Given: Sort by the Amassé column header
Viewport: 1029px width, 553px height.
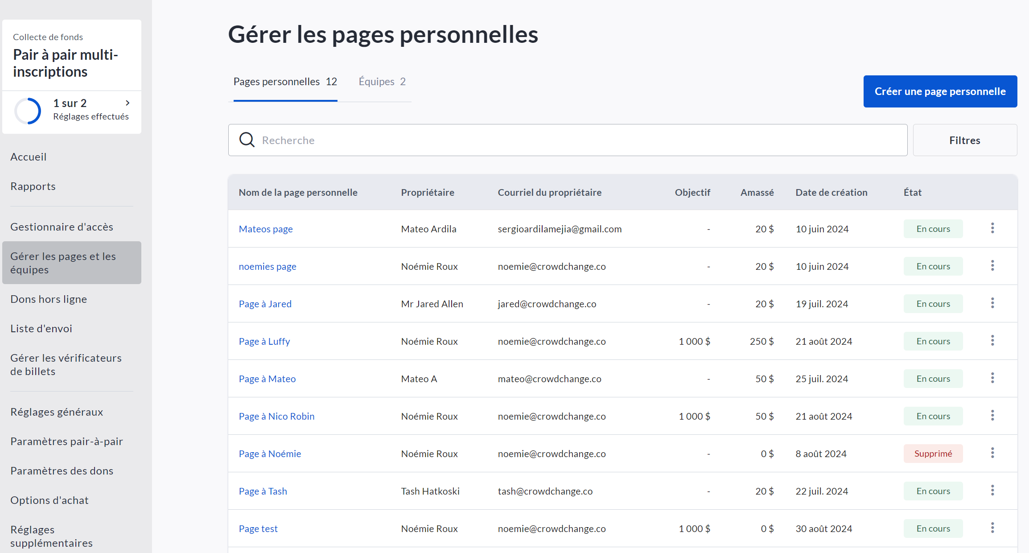Looking at the screenshot, I should (x=757, y=192).
